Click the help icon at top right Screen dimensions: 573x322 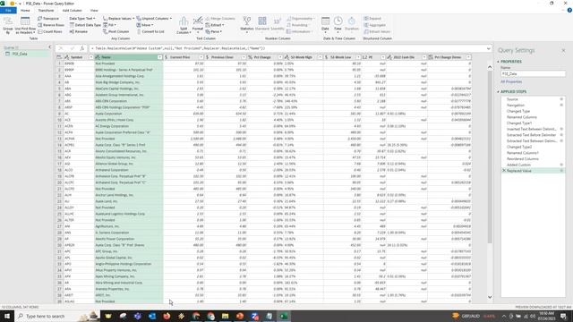coord(569,10)
